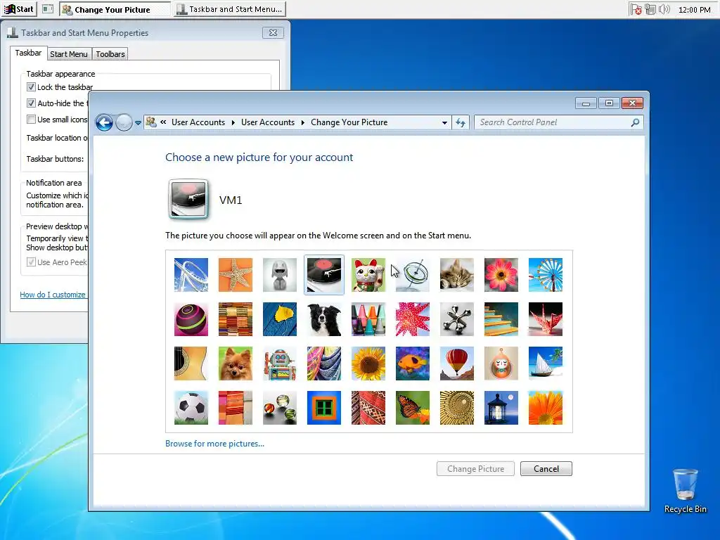Open How do I customize link

(53, 295)
